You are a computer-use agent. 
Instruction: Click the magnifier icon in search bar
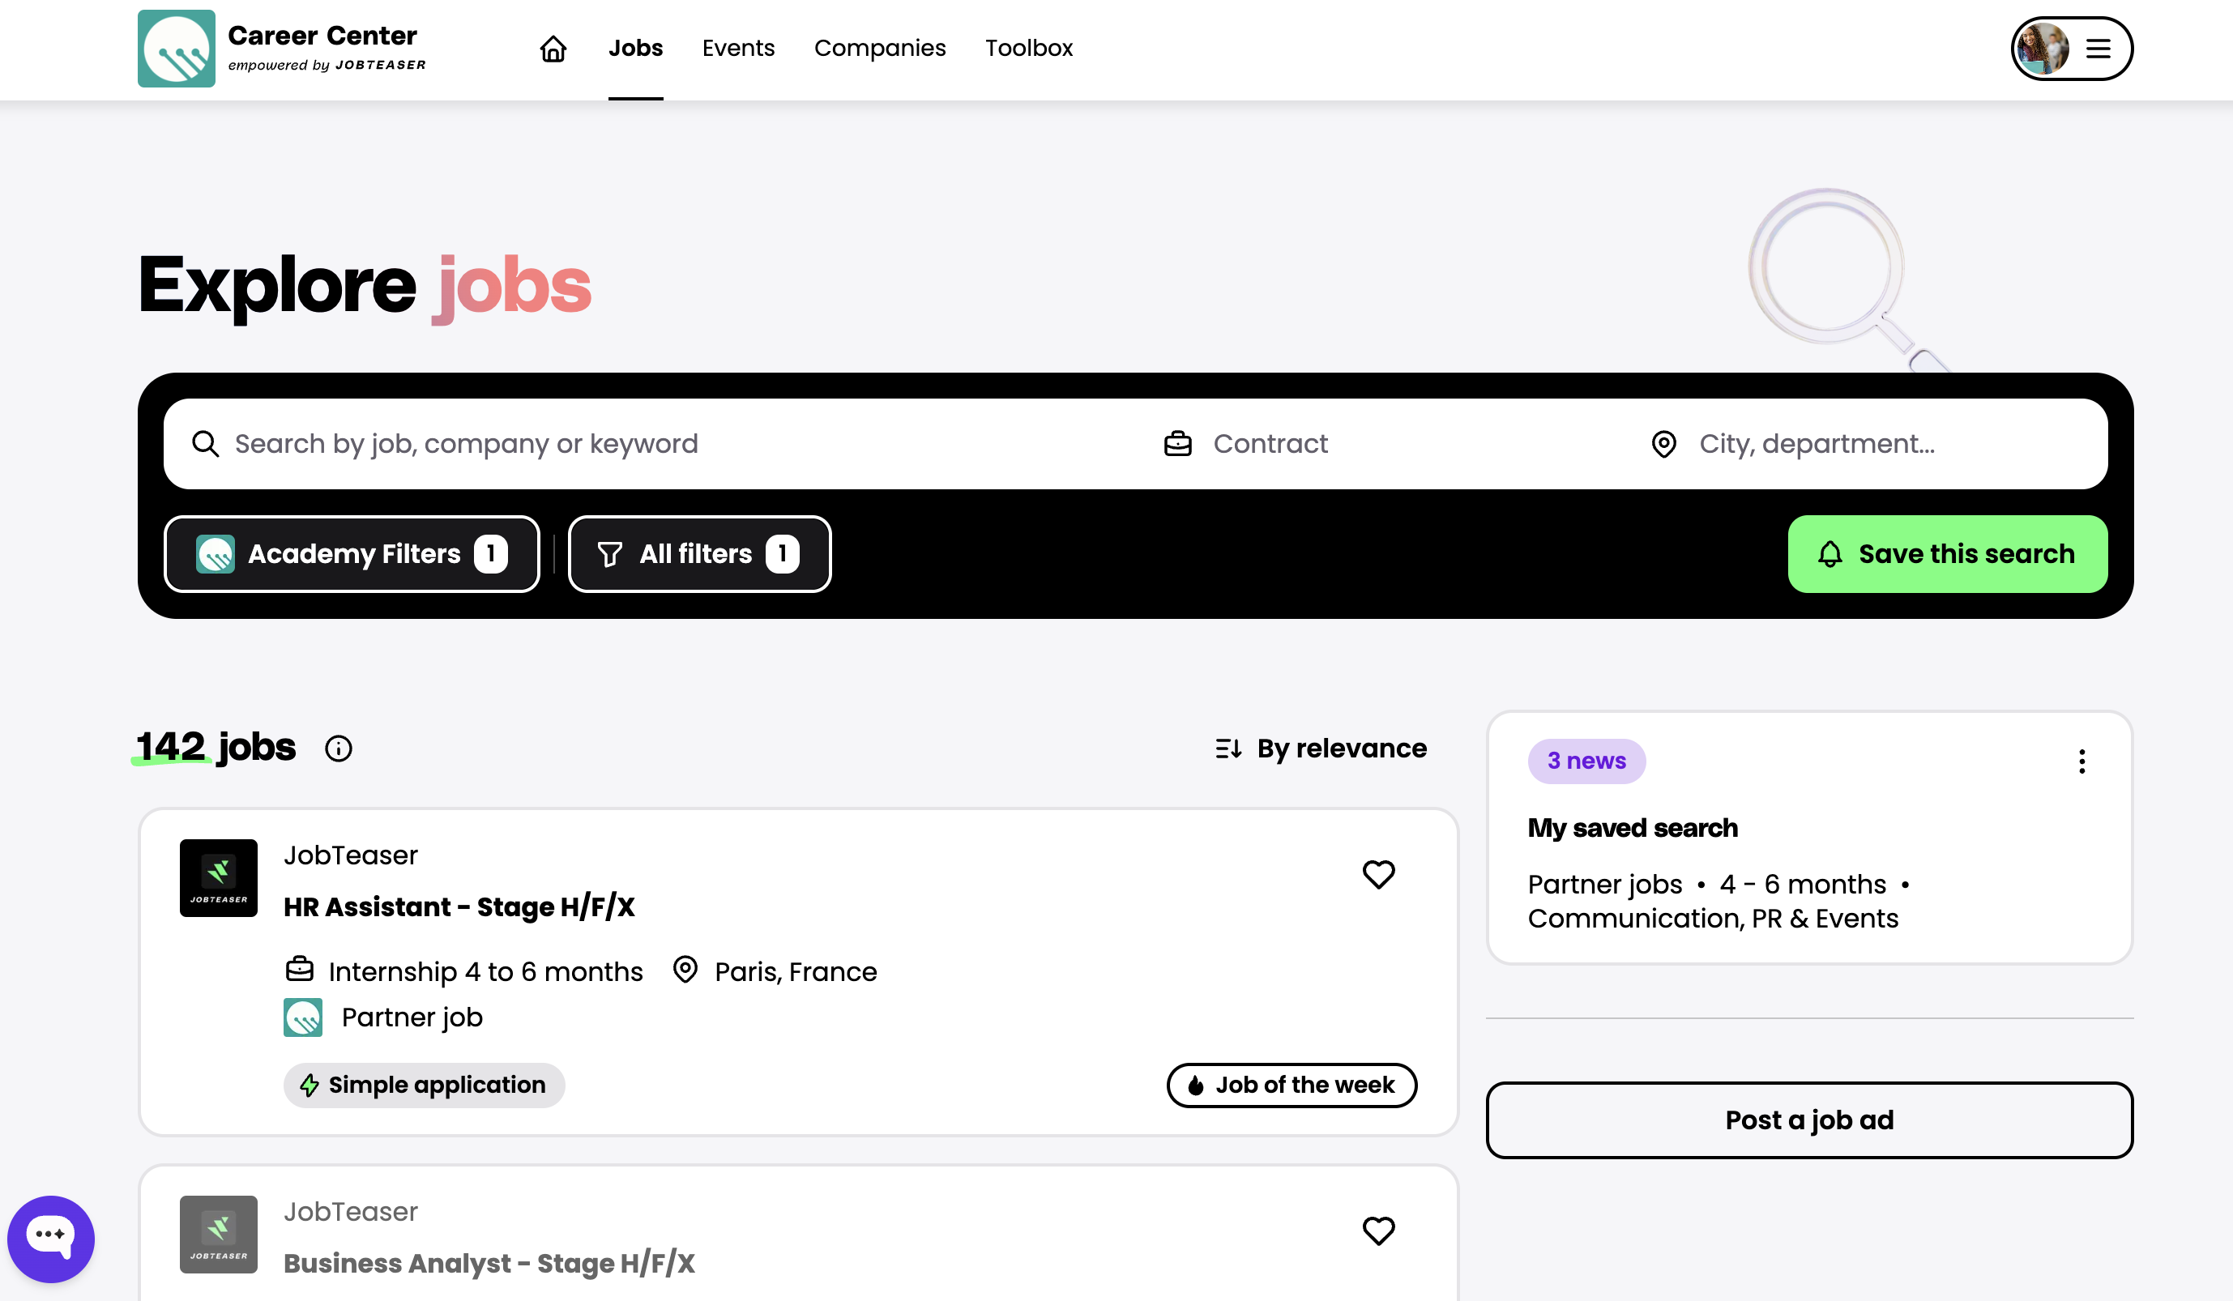click(x=206, y=444)
